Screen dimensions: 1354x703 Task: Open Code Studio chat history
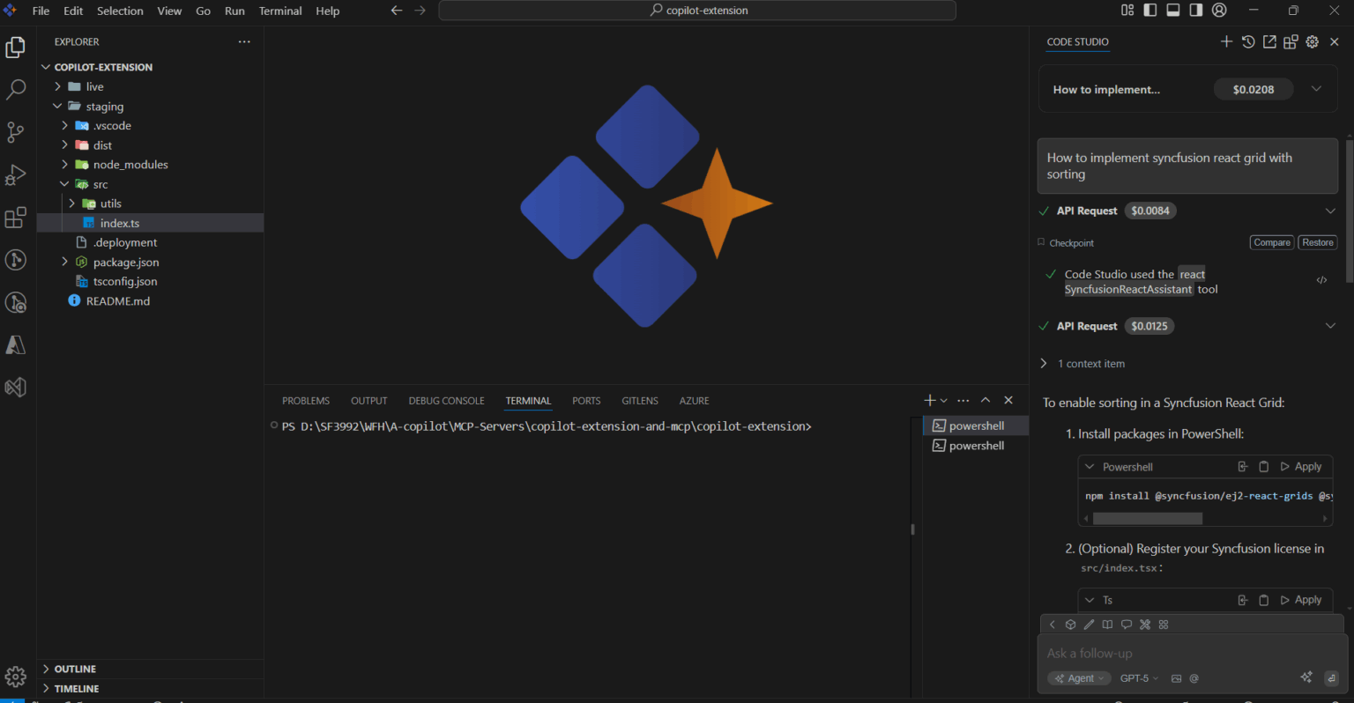click(1248, 41)
